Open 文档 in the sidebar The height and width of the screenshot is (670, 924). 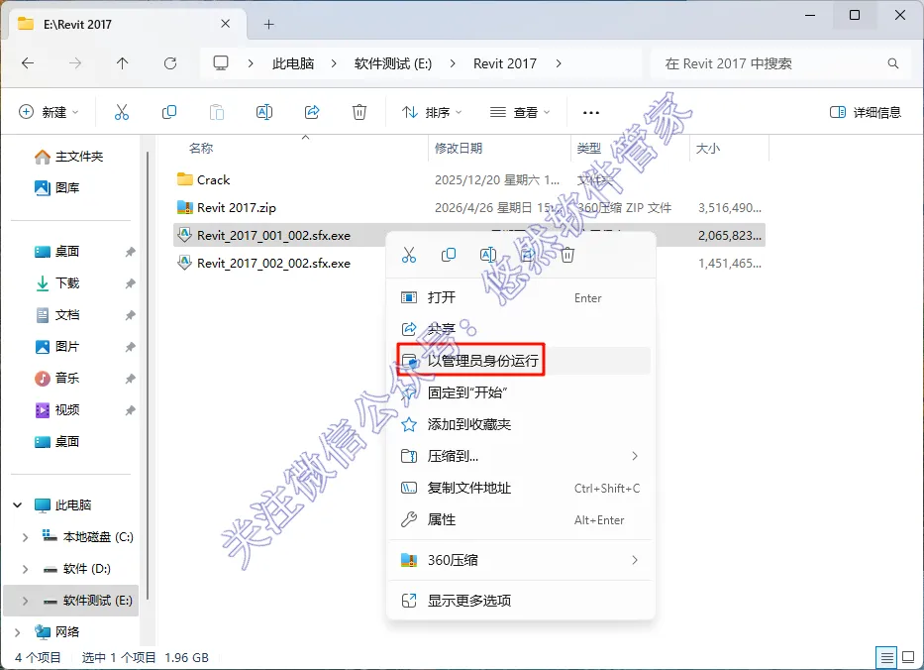(57, 315)
